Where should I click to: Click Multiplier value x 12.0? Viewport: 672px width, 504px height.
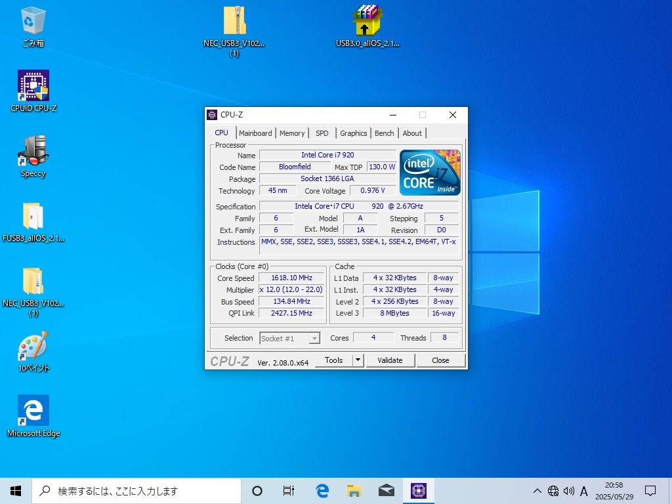[291, 289]
